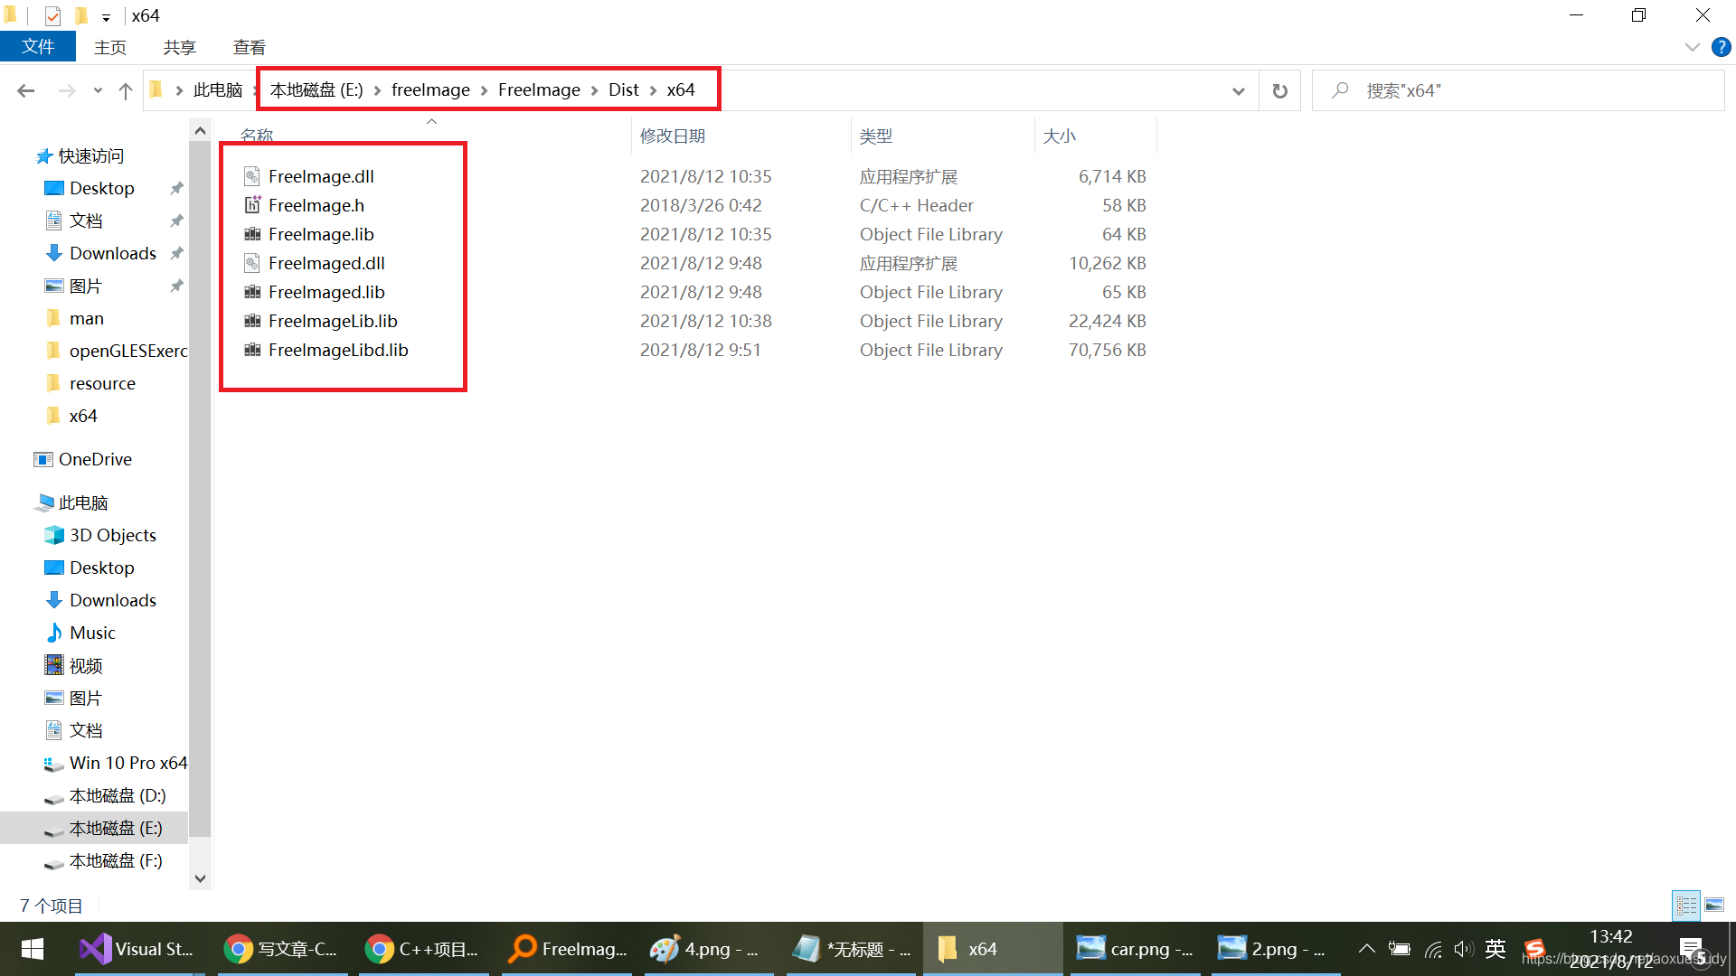Click the search x64 input field
Image resolution: width=1736 pixels, height=976 pixels.
pyautogui.click(x=1528, y=90)
